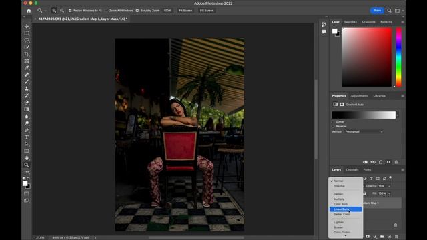Toggle Resize Windows to Fit checkbox

point(70,11)
